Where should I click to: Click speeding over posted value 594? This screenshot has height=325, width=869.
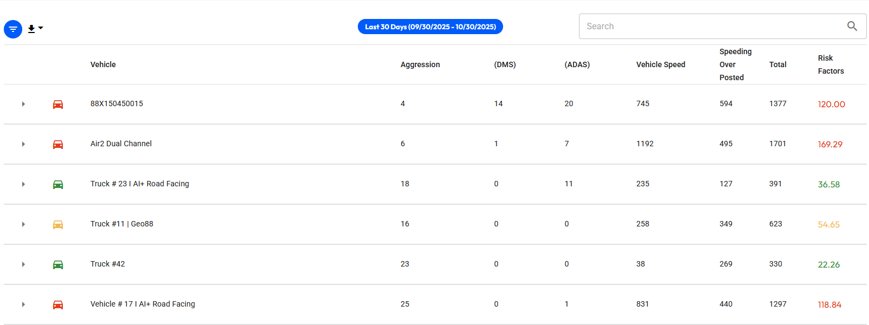726,103
